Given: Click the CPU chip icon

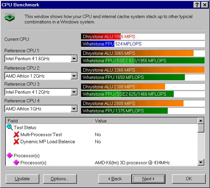Looking at the screenshot, I should pyautogui.click(x=9, y=17).
